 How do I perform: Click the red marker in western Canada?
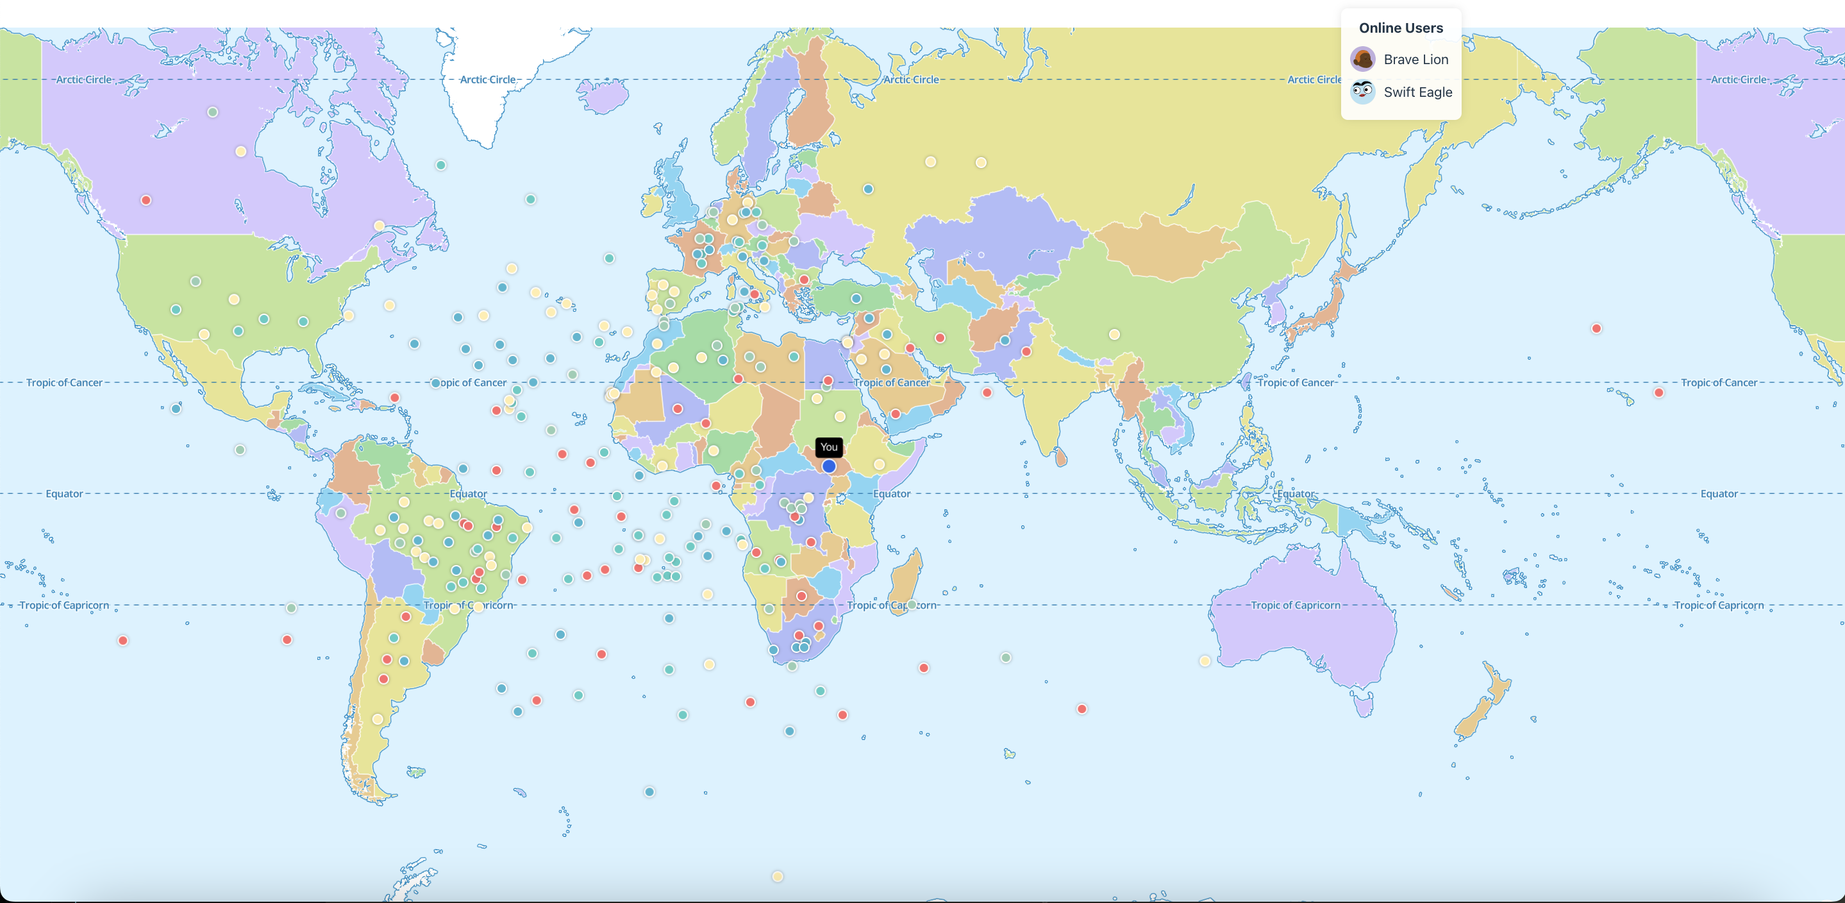146,200
